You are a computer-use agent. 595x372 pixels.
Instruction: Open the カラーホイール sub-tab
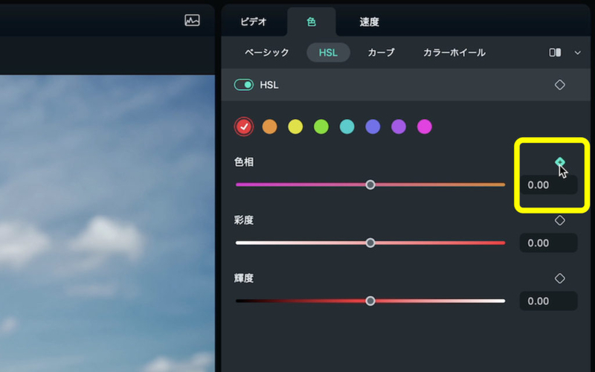(454, 52)
